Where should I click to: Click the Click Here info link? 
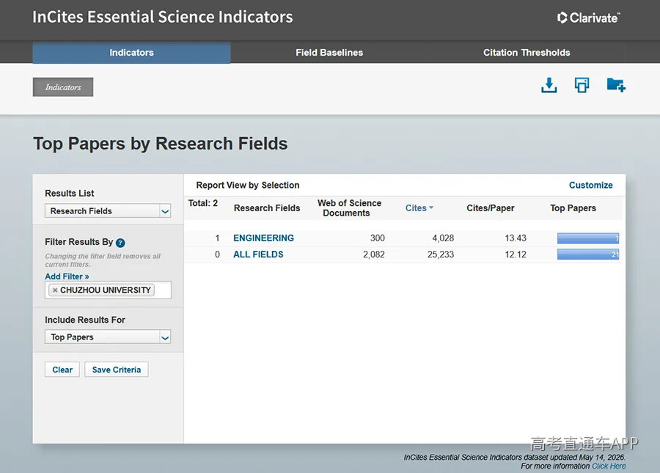pyautogui.click(x=609, y=466)
